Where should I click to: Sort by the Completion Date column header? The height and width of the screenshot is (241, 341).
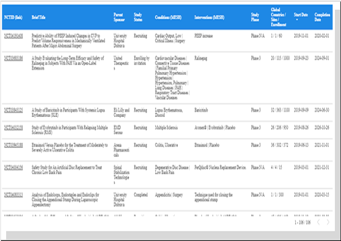(x=322, y=17)
